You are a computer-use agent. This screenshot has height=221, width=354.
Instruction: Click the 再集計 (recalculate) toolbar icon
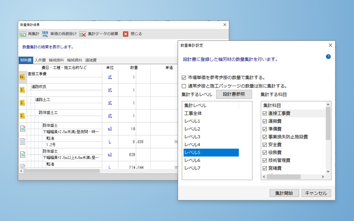(23, 34)
